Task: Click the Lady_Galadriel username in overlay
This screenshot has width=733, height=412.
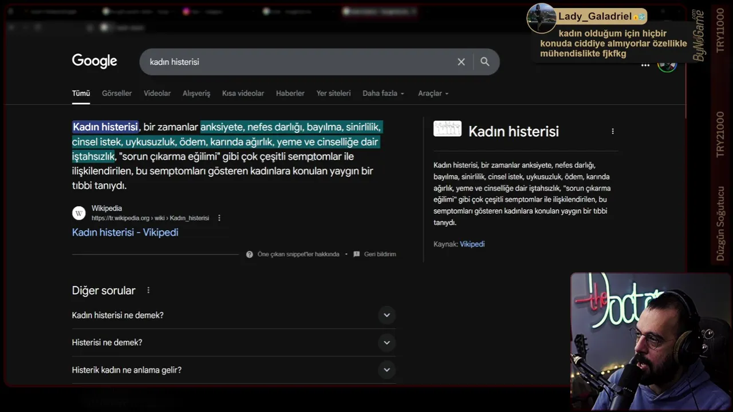Action: point(595,16)
